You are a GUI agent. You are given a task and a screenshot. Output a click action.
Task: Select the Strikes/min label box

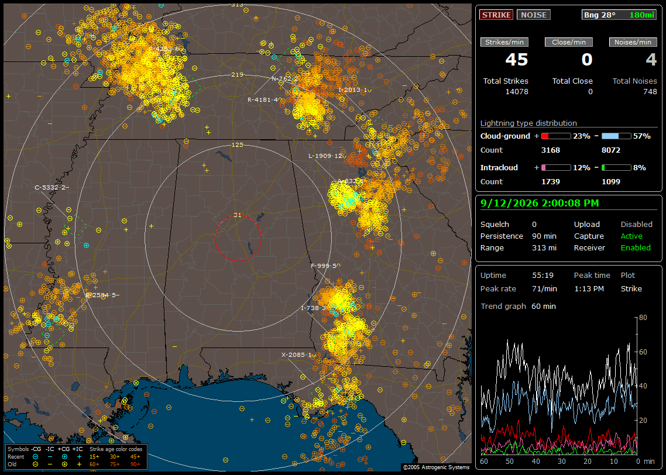pyautogui.click(x=504, y=42)
